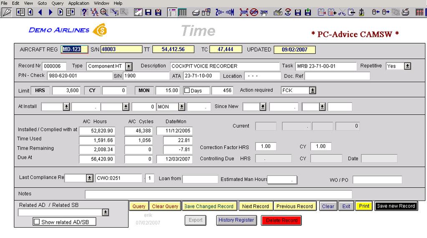The image size is (427, 238).
Task: Click the blue floppy disk save icon
Action: tap(148, 12)
